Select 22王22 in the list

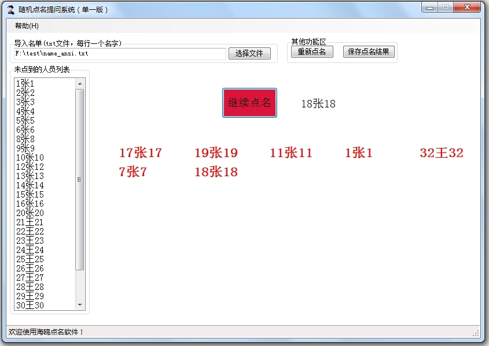coord(45,232)
